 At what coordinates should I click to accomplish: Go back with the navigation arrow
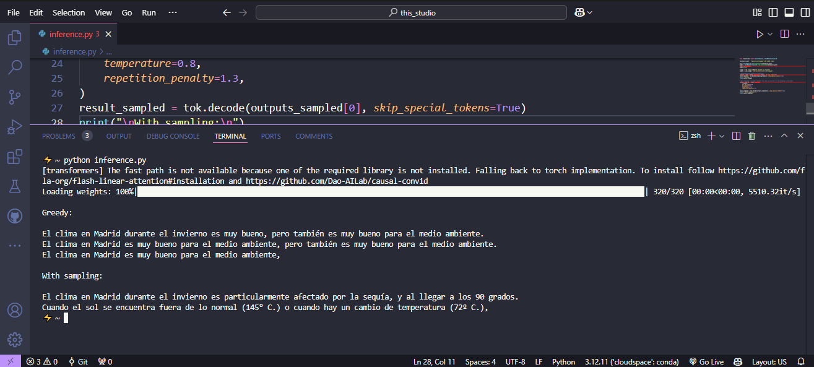tap(227, 12)
